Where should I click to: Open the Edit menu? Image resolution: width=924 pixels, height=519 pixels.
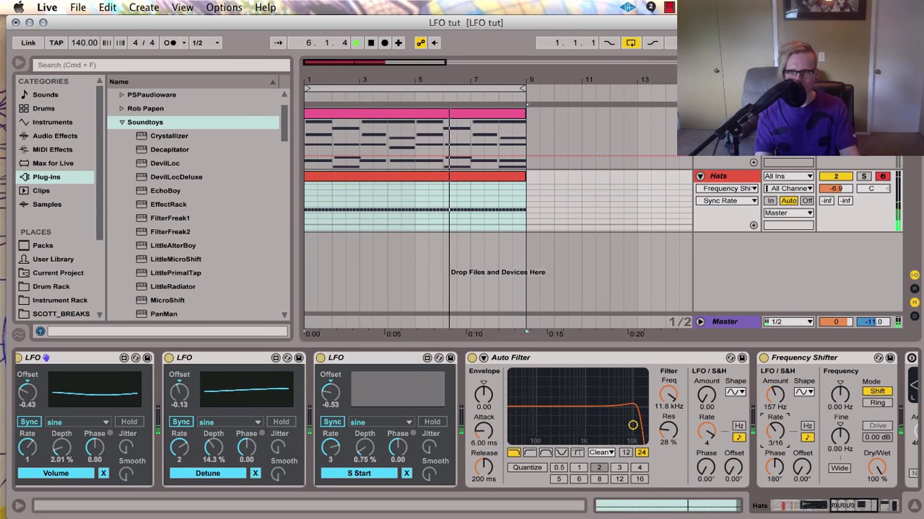tap(108, 7)
